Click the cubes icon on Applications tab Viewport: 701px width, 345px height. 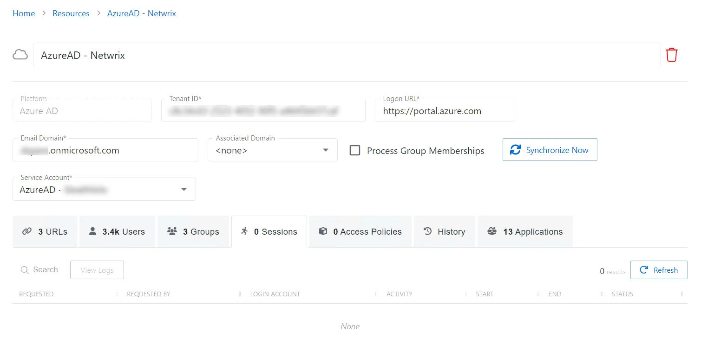pyautogui.click(x=492, y=231)
